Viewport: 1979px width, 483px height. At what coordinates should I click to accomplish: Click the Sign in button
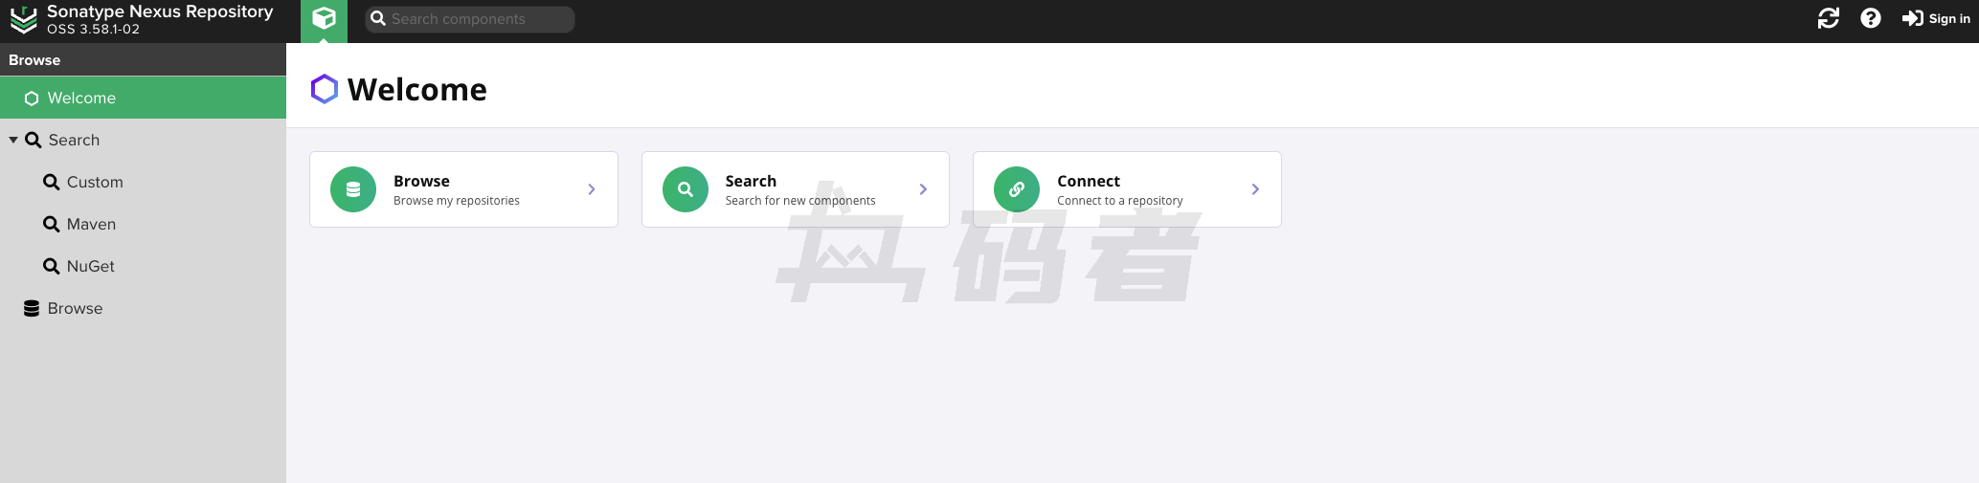coord(1936,18)
